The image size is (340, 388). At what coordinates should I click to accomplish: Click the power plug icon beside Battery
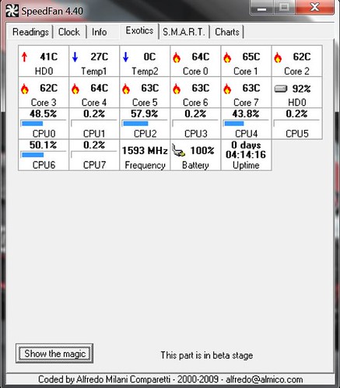(178, 151)
